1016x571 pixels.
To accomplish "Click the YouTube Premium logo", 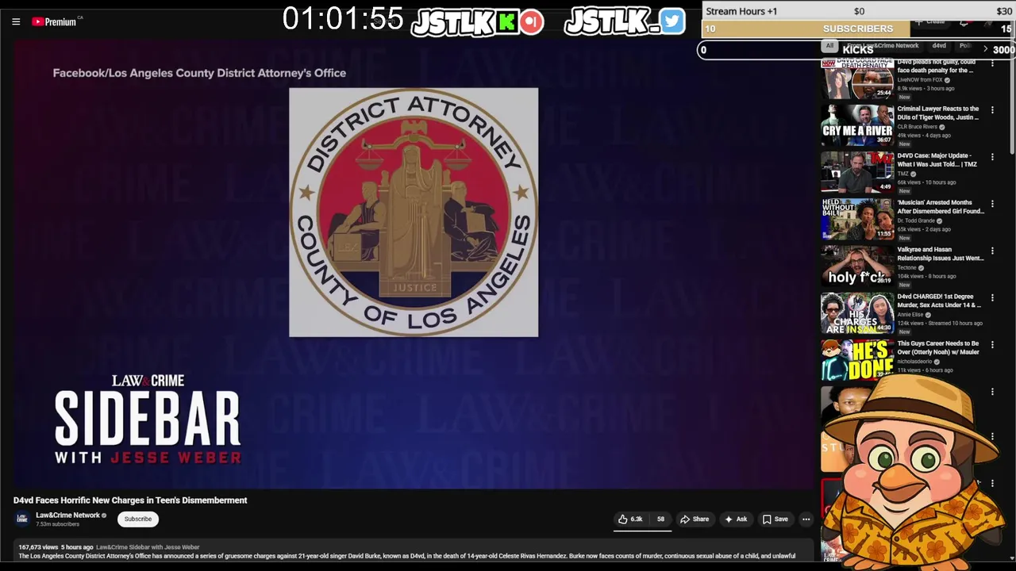I will tap(54, 21).
